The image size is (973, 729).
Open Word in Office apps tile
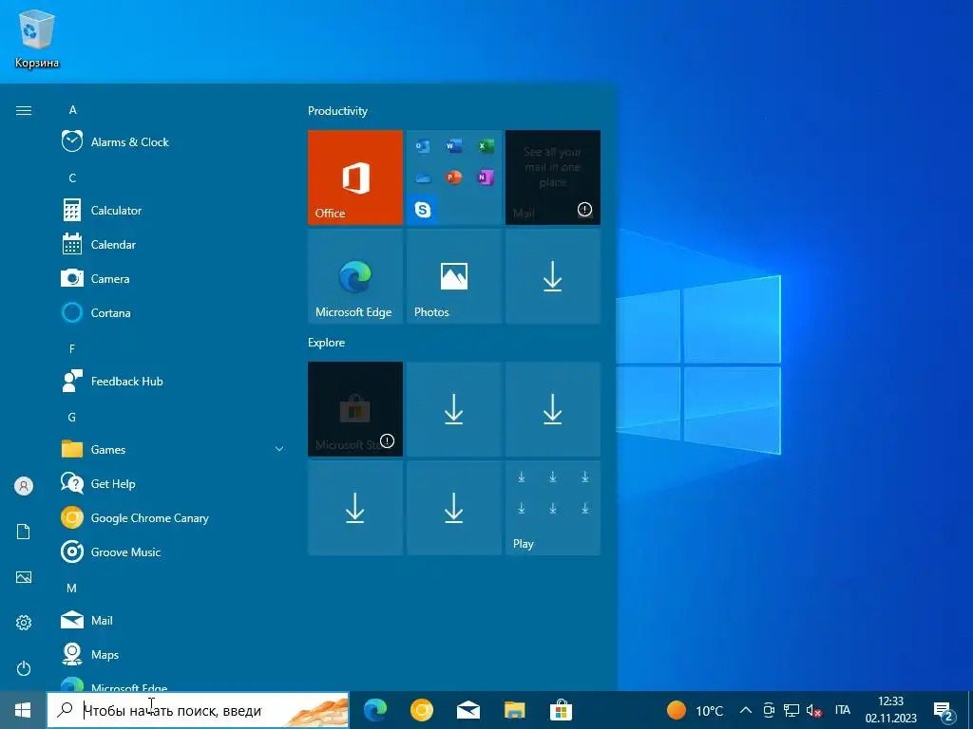453,147
